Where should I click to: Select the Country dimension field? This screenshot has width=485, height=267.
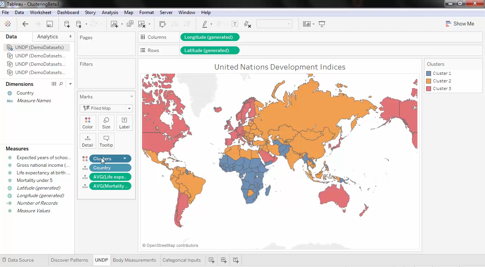25,93
